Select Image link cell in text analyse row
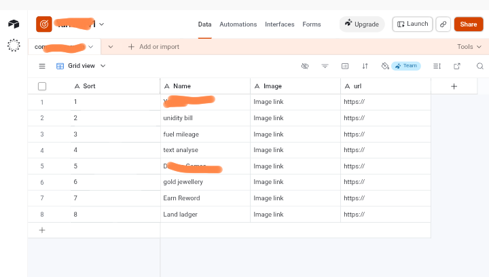The image size is (489, 277). click(x=295, y=150)
